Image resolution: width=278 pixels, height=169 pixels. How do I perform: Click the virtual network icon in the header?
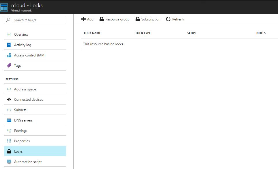tap(4, 7)
